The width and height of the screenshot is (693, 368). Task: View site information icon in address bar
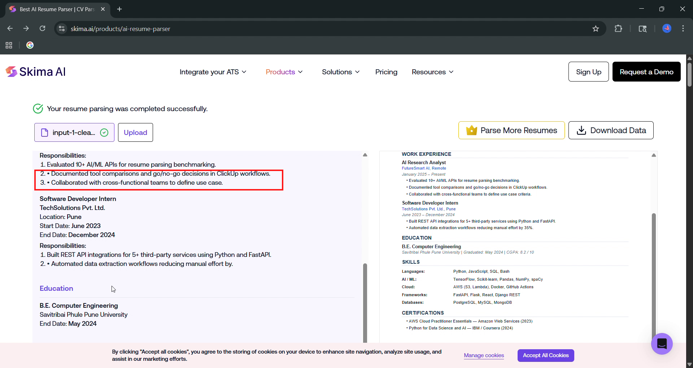(x=62, y=29)
